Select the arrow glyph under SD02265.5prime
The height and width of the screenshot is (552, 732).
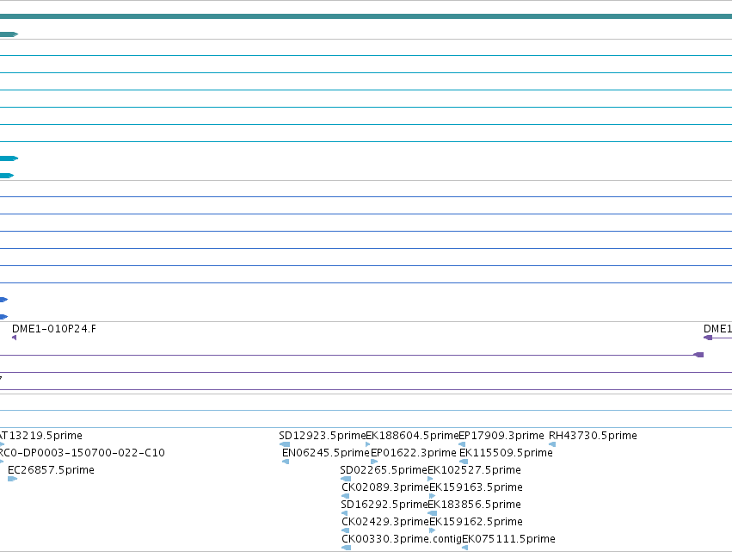point(346,479)
